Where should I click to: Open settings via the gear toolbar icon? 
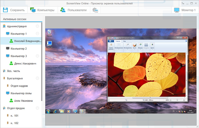(x=95, y=10)
